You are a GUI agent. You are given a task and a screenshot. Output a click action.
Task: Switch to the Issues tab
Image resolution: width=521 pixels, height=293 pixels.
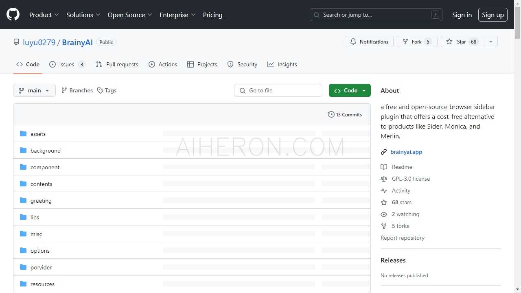tap(67, 64)
